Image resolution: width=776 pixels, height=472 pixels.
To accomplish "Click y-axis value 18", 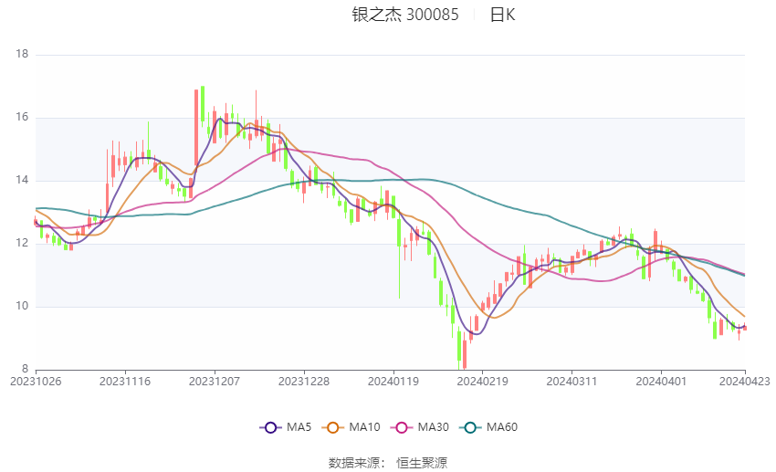I will pos(22,54).
